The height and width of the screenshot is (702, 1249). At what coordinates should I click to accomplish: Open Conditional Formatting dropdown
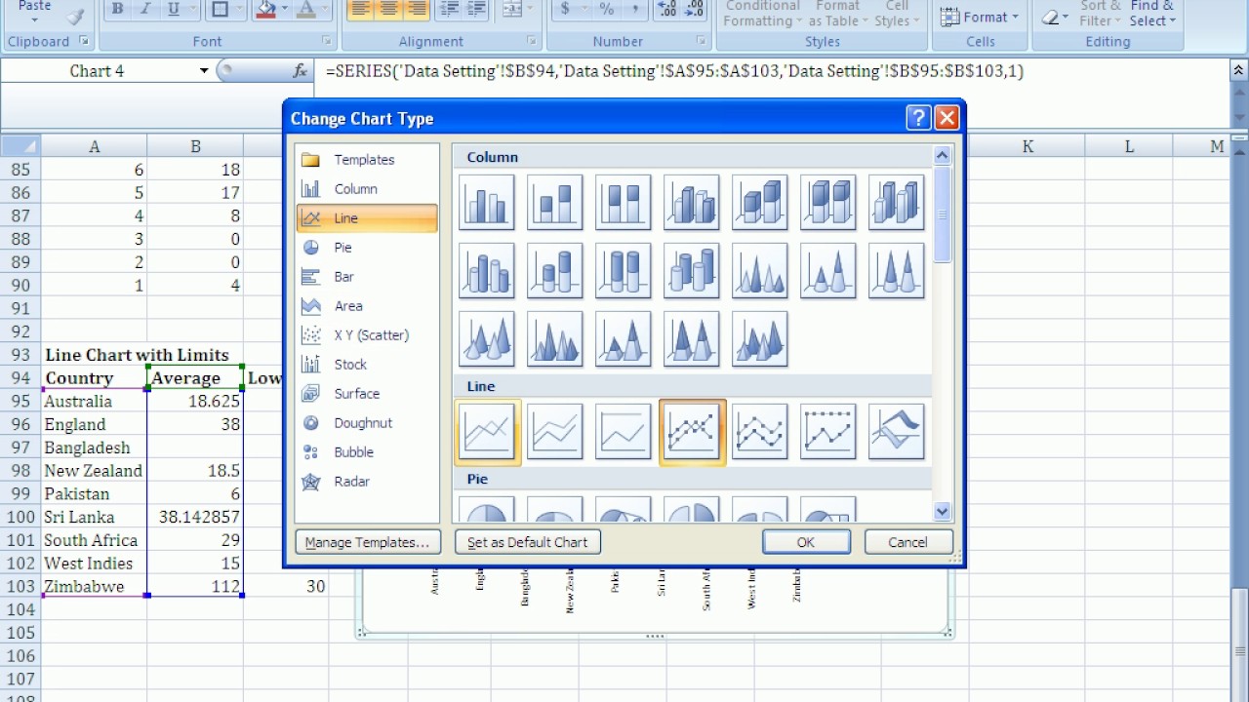(x=763, y=14)
